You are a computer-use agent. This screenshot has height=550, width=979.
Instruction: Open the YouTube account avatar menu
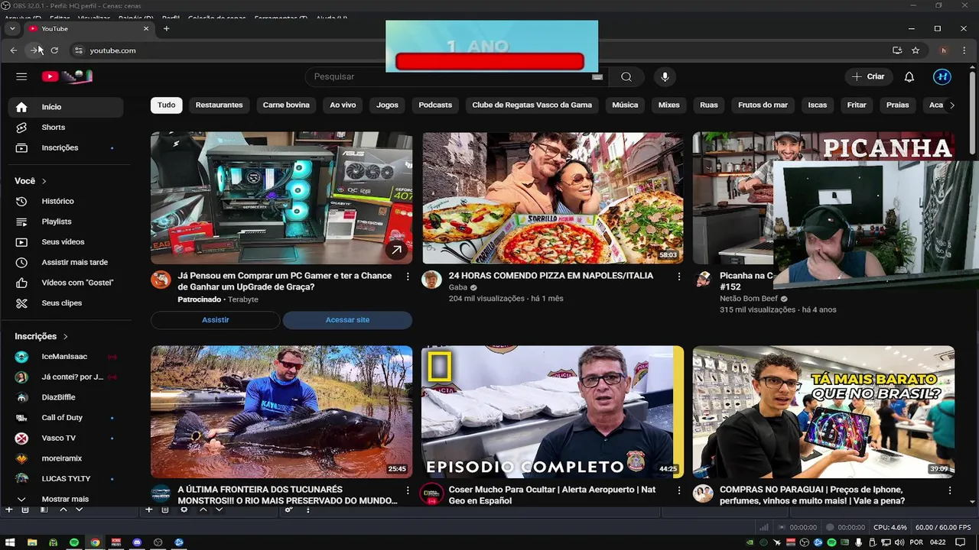click(942, 76)
